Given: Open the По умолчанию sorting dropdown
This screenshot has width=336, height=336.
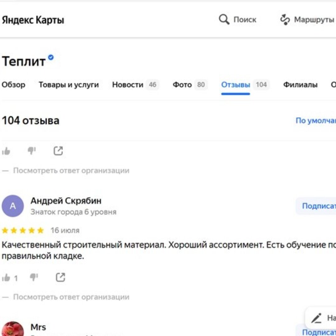Looking at the screenshot, I should (x=316, y=120).
